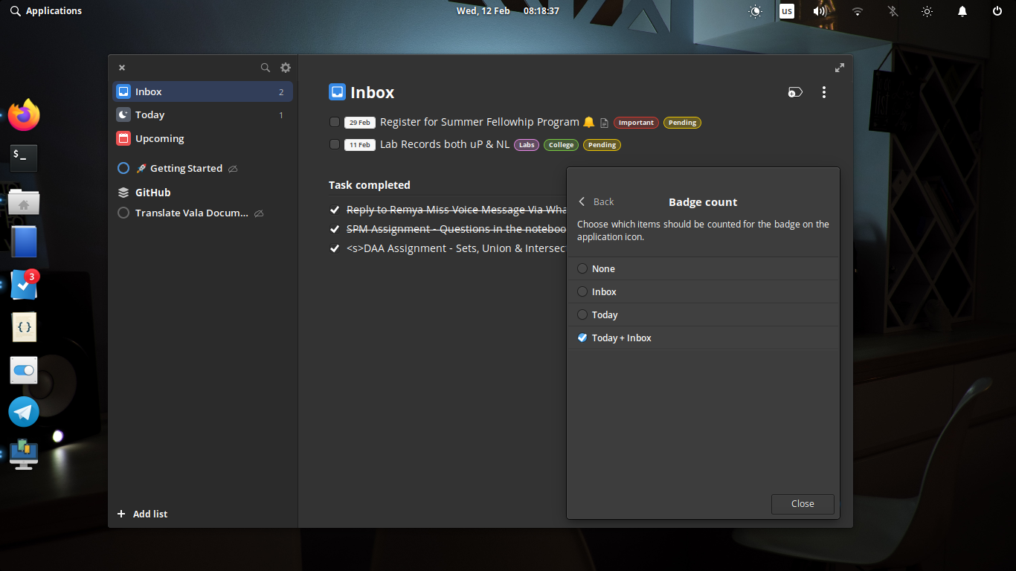This screenshot has width=1016, height=571.
Task: Click the Planner task app dock icon
Action: (24, 285)
